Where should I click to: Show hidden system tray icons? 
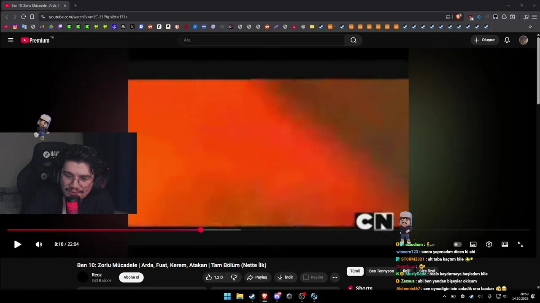pos(444,296)
